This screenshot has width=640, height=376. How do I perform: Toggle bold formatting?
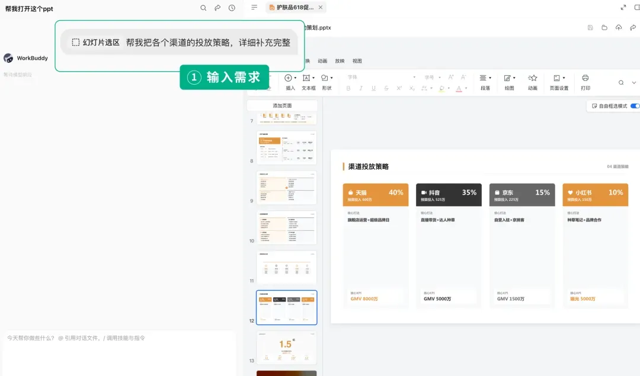(x=348, y=88)
